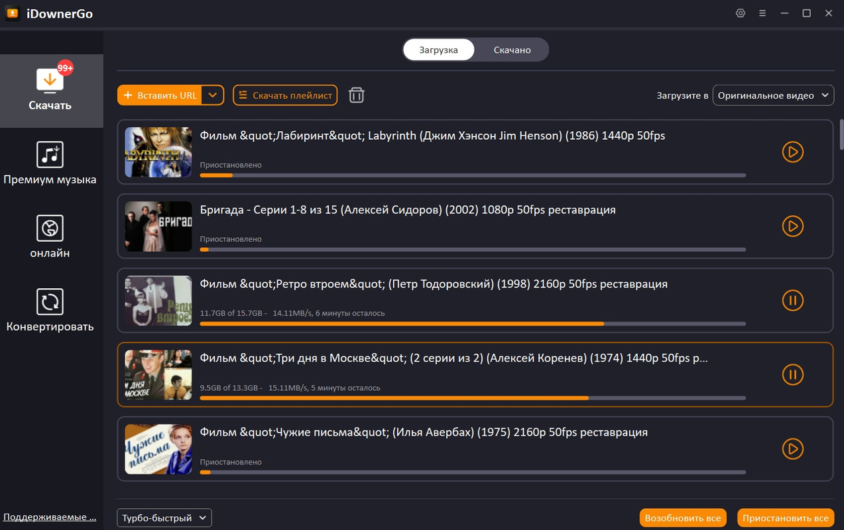Click Приостановлено status under Чужие письма
The width and height of the screenshot is (844, 530).
click(x=231, y=462)
